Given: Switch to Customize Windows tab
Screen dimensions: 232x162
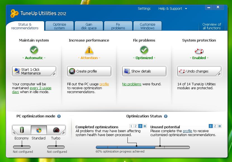Looking at the screenshot, I should (x=148, y=26).
